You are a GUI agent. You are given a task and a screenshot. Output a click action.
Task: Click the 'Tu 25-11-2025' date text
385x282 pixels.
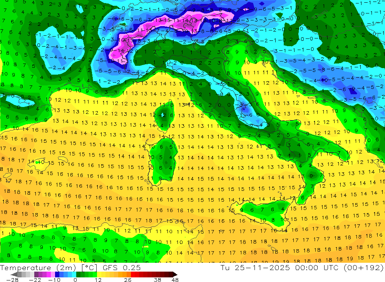pos(255,268)
